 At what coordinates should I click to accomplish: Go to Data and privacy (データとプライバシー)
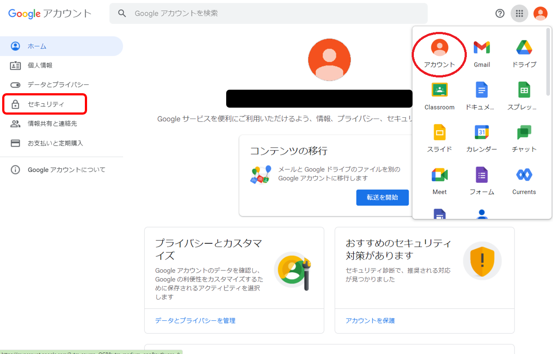point(61,84)
